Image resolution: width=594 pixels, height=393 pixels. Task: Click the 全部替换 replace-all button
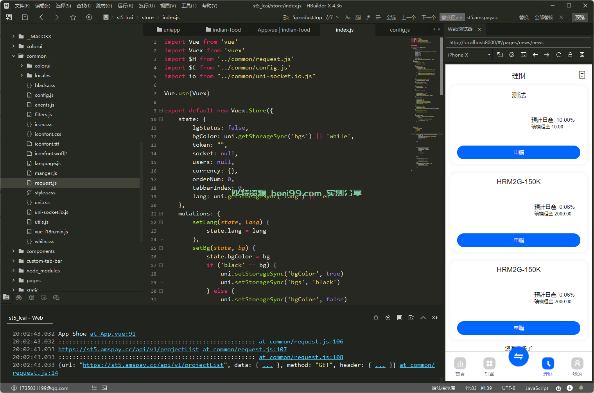coord(544,18)
